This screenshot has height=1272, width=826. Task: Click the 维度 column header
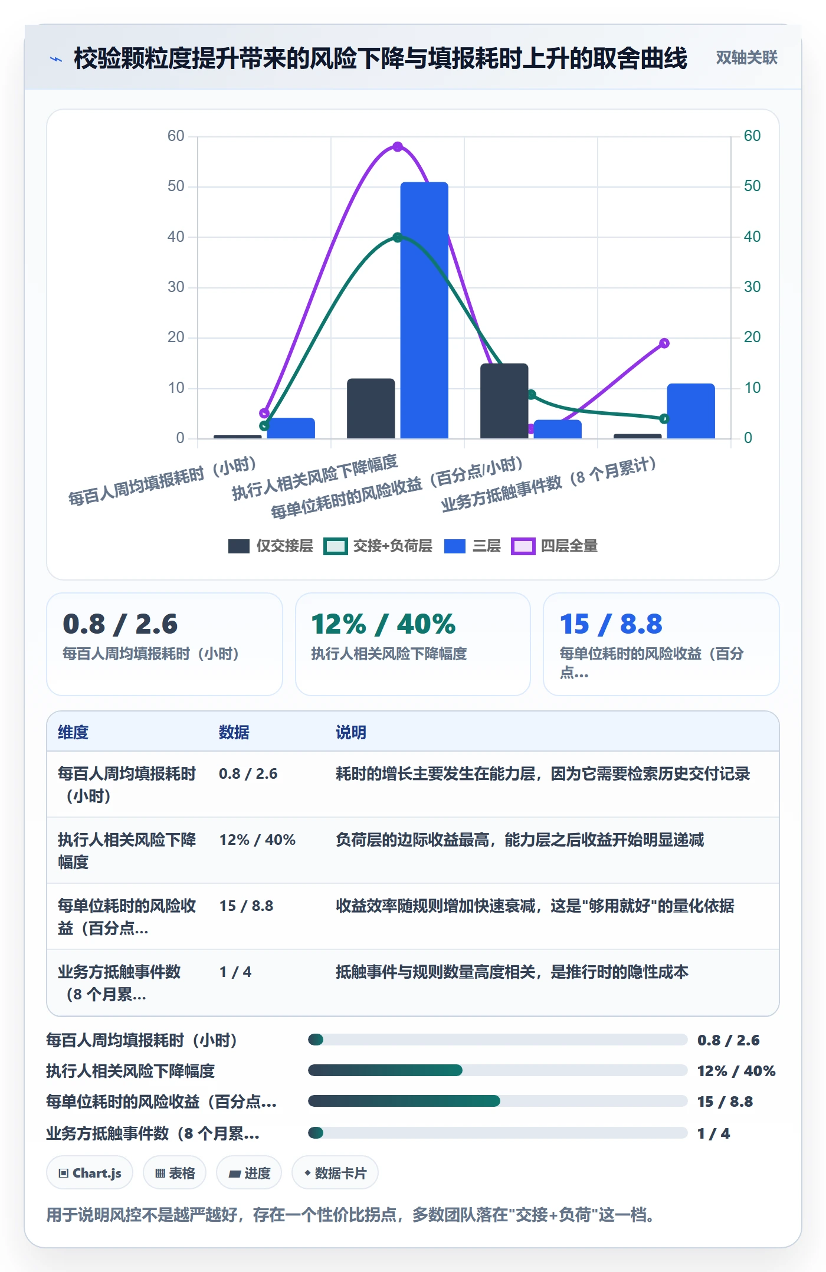(73, 732)
